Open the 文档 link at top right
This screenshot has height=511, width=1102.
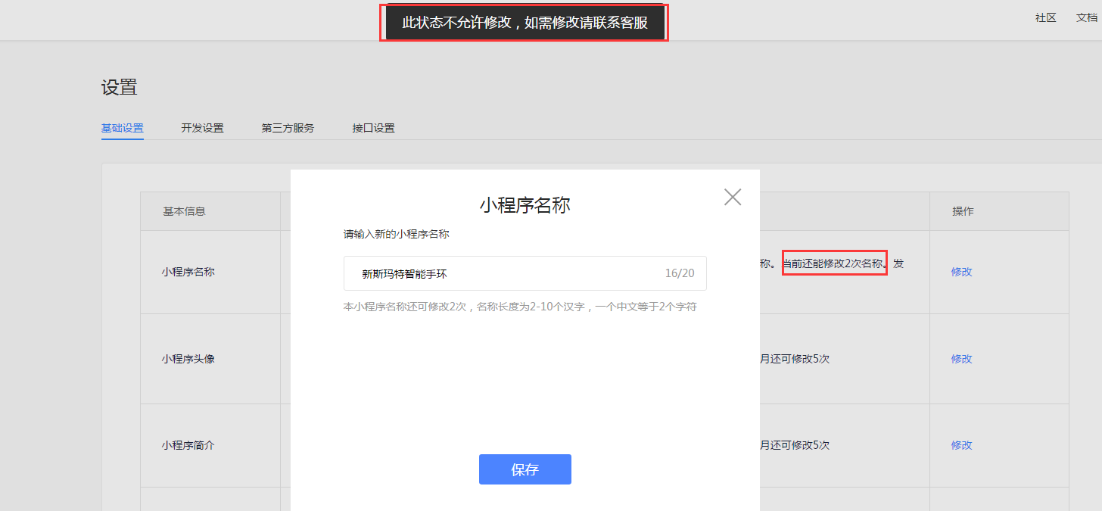[1085, 17]
